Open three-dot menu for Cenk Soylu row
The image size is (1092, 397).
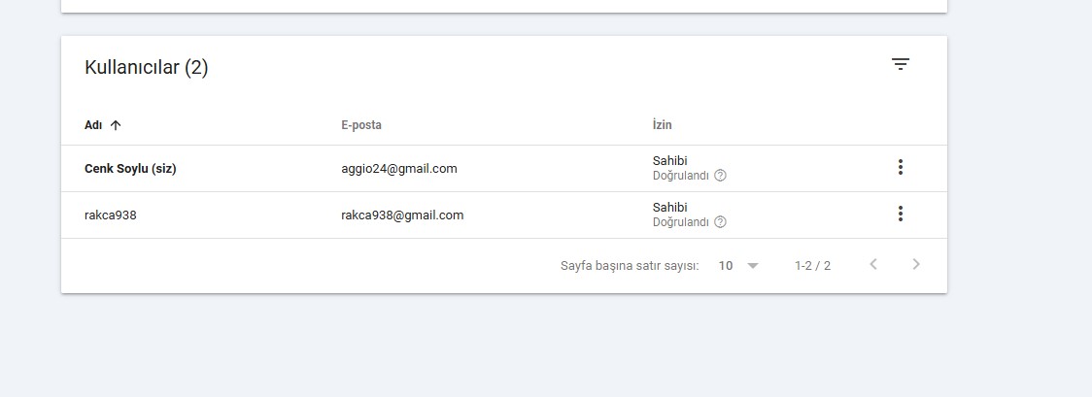[901, 167]
